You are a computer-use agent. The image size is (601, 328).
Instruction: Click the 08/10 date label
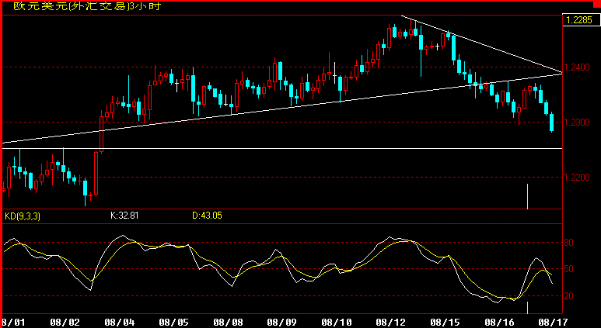tap(336, 323)
